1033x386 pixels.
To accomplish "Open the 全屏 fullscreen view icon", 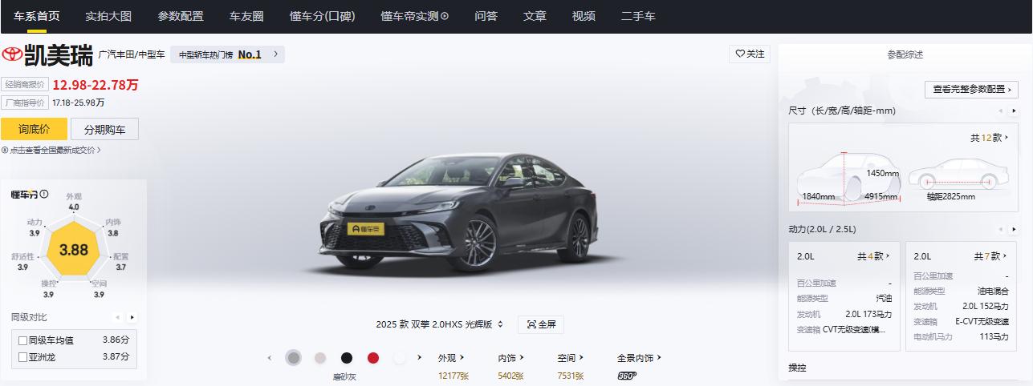I will 531,324.
